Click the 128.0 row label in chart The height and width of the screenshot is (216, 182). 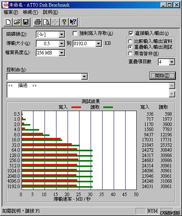(x=15, y=155)
